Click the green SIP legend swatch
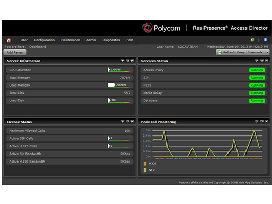272x204 pixels. pyautogui.click(x=145, y=170)
